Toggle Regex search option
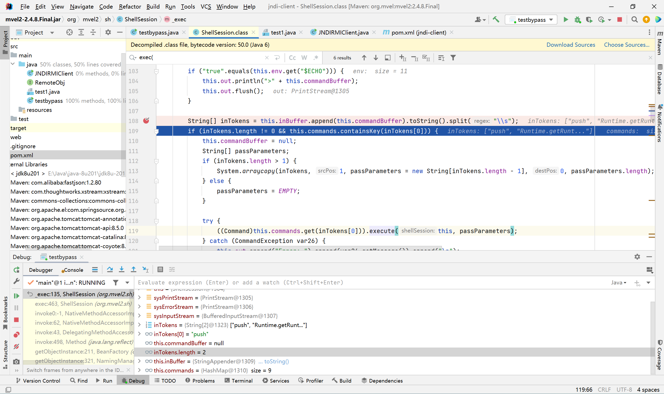664x394 pixels. tap(316, 58)
